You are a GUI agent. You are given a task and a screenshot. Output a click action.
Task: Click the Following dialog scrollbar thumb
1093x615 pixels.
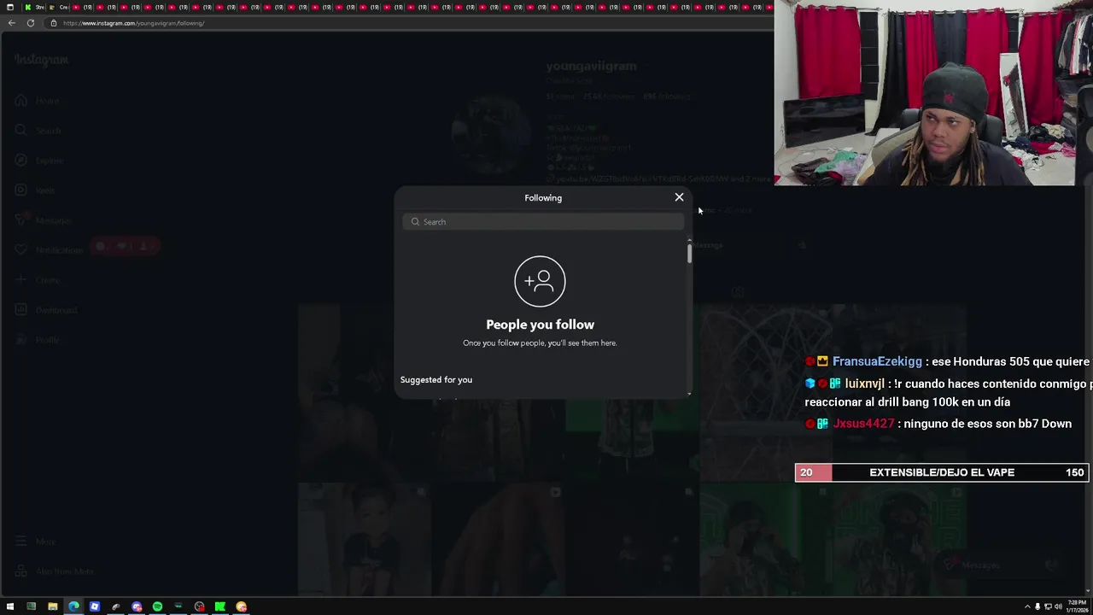(x=689, y=253)
